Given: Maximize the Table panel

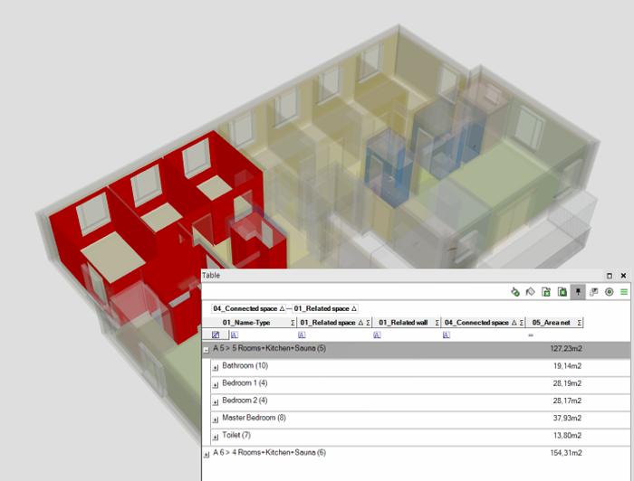Looking at the screenshot, I should coord(610,276).
